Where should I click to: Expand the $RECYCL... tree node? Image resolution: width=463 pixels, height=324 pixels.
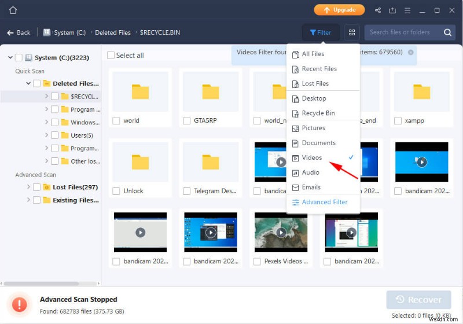46,96
